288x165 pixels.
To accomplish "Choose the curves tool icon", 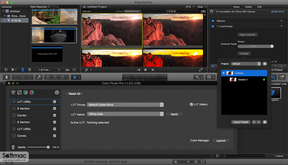I will click(x=19, y=92).
